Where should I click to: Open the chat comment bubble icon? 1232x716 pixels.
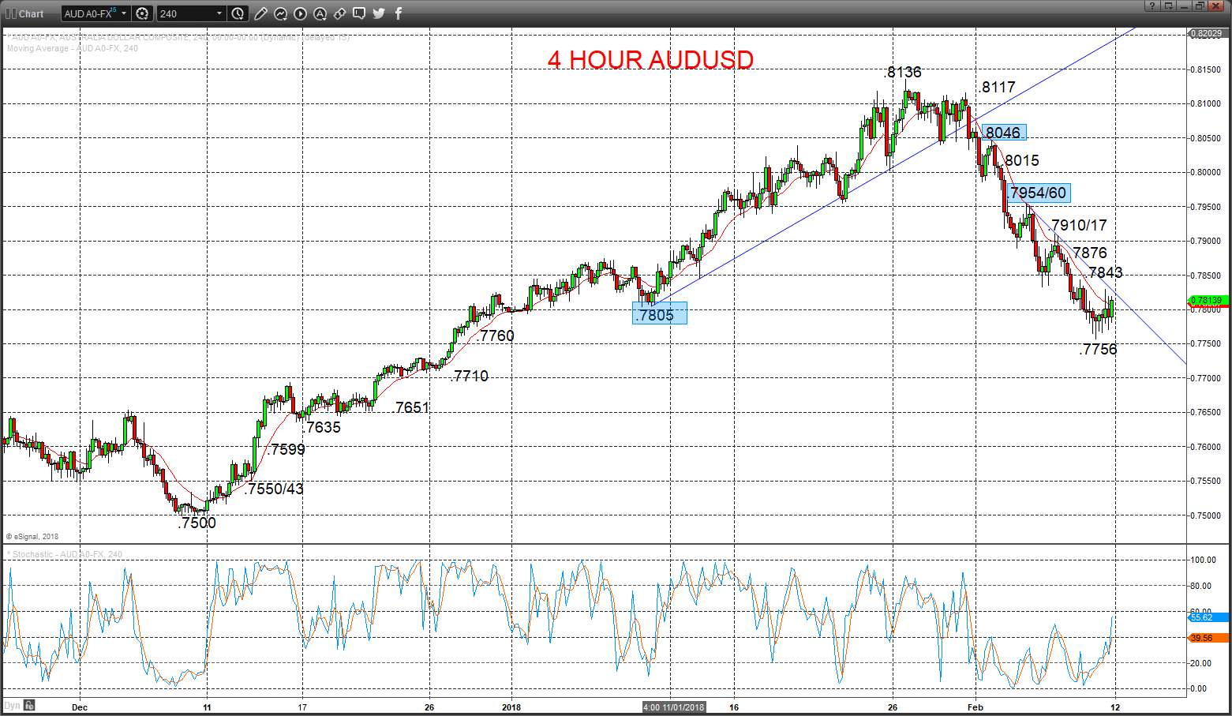(x=359, y=13)
